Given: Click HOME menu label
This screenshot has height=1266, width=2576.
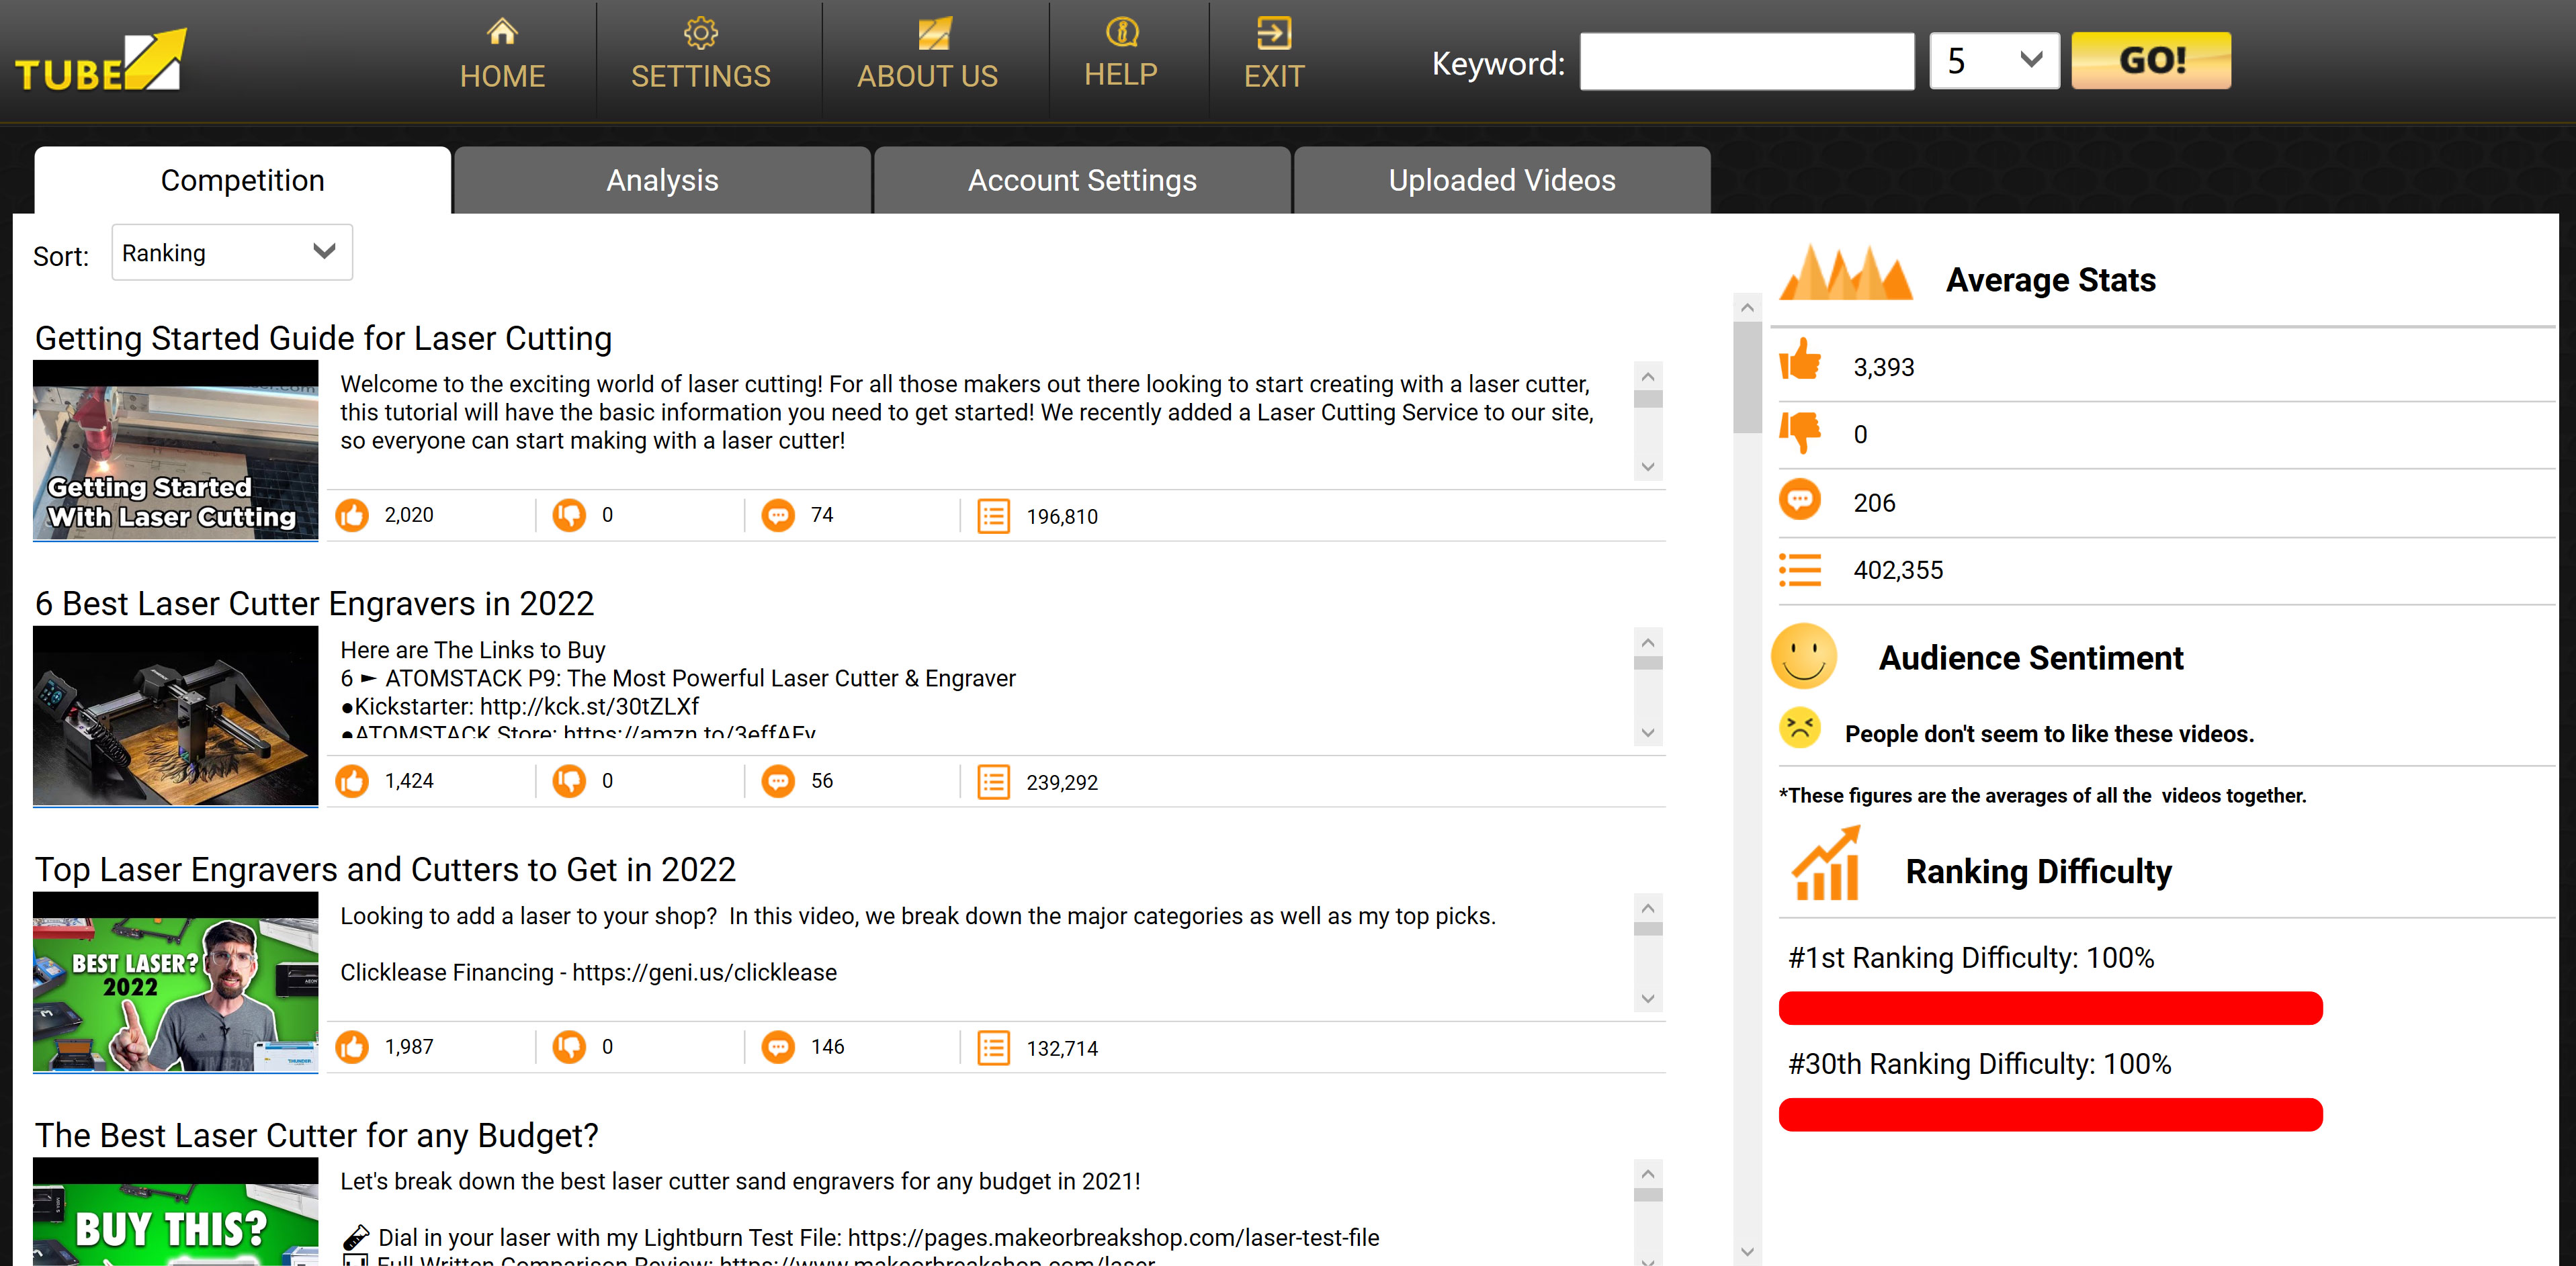Looking at the screenshot, I should click(x=502, y=76).
